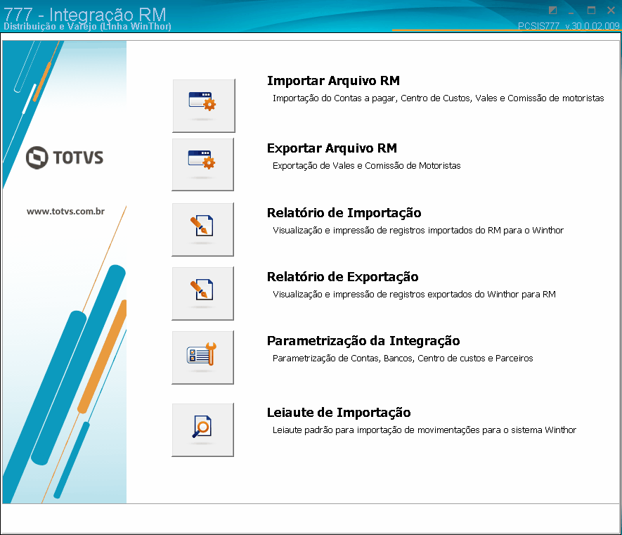The width and height of the screenshot is (622, 535).
Task: Click the title bar diagonal-square icon left of minimize
Action: (x=552, y=11)
